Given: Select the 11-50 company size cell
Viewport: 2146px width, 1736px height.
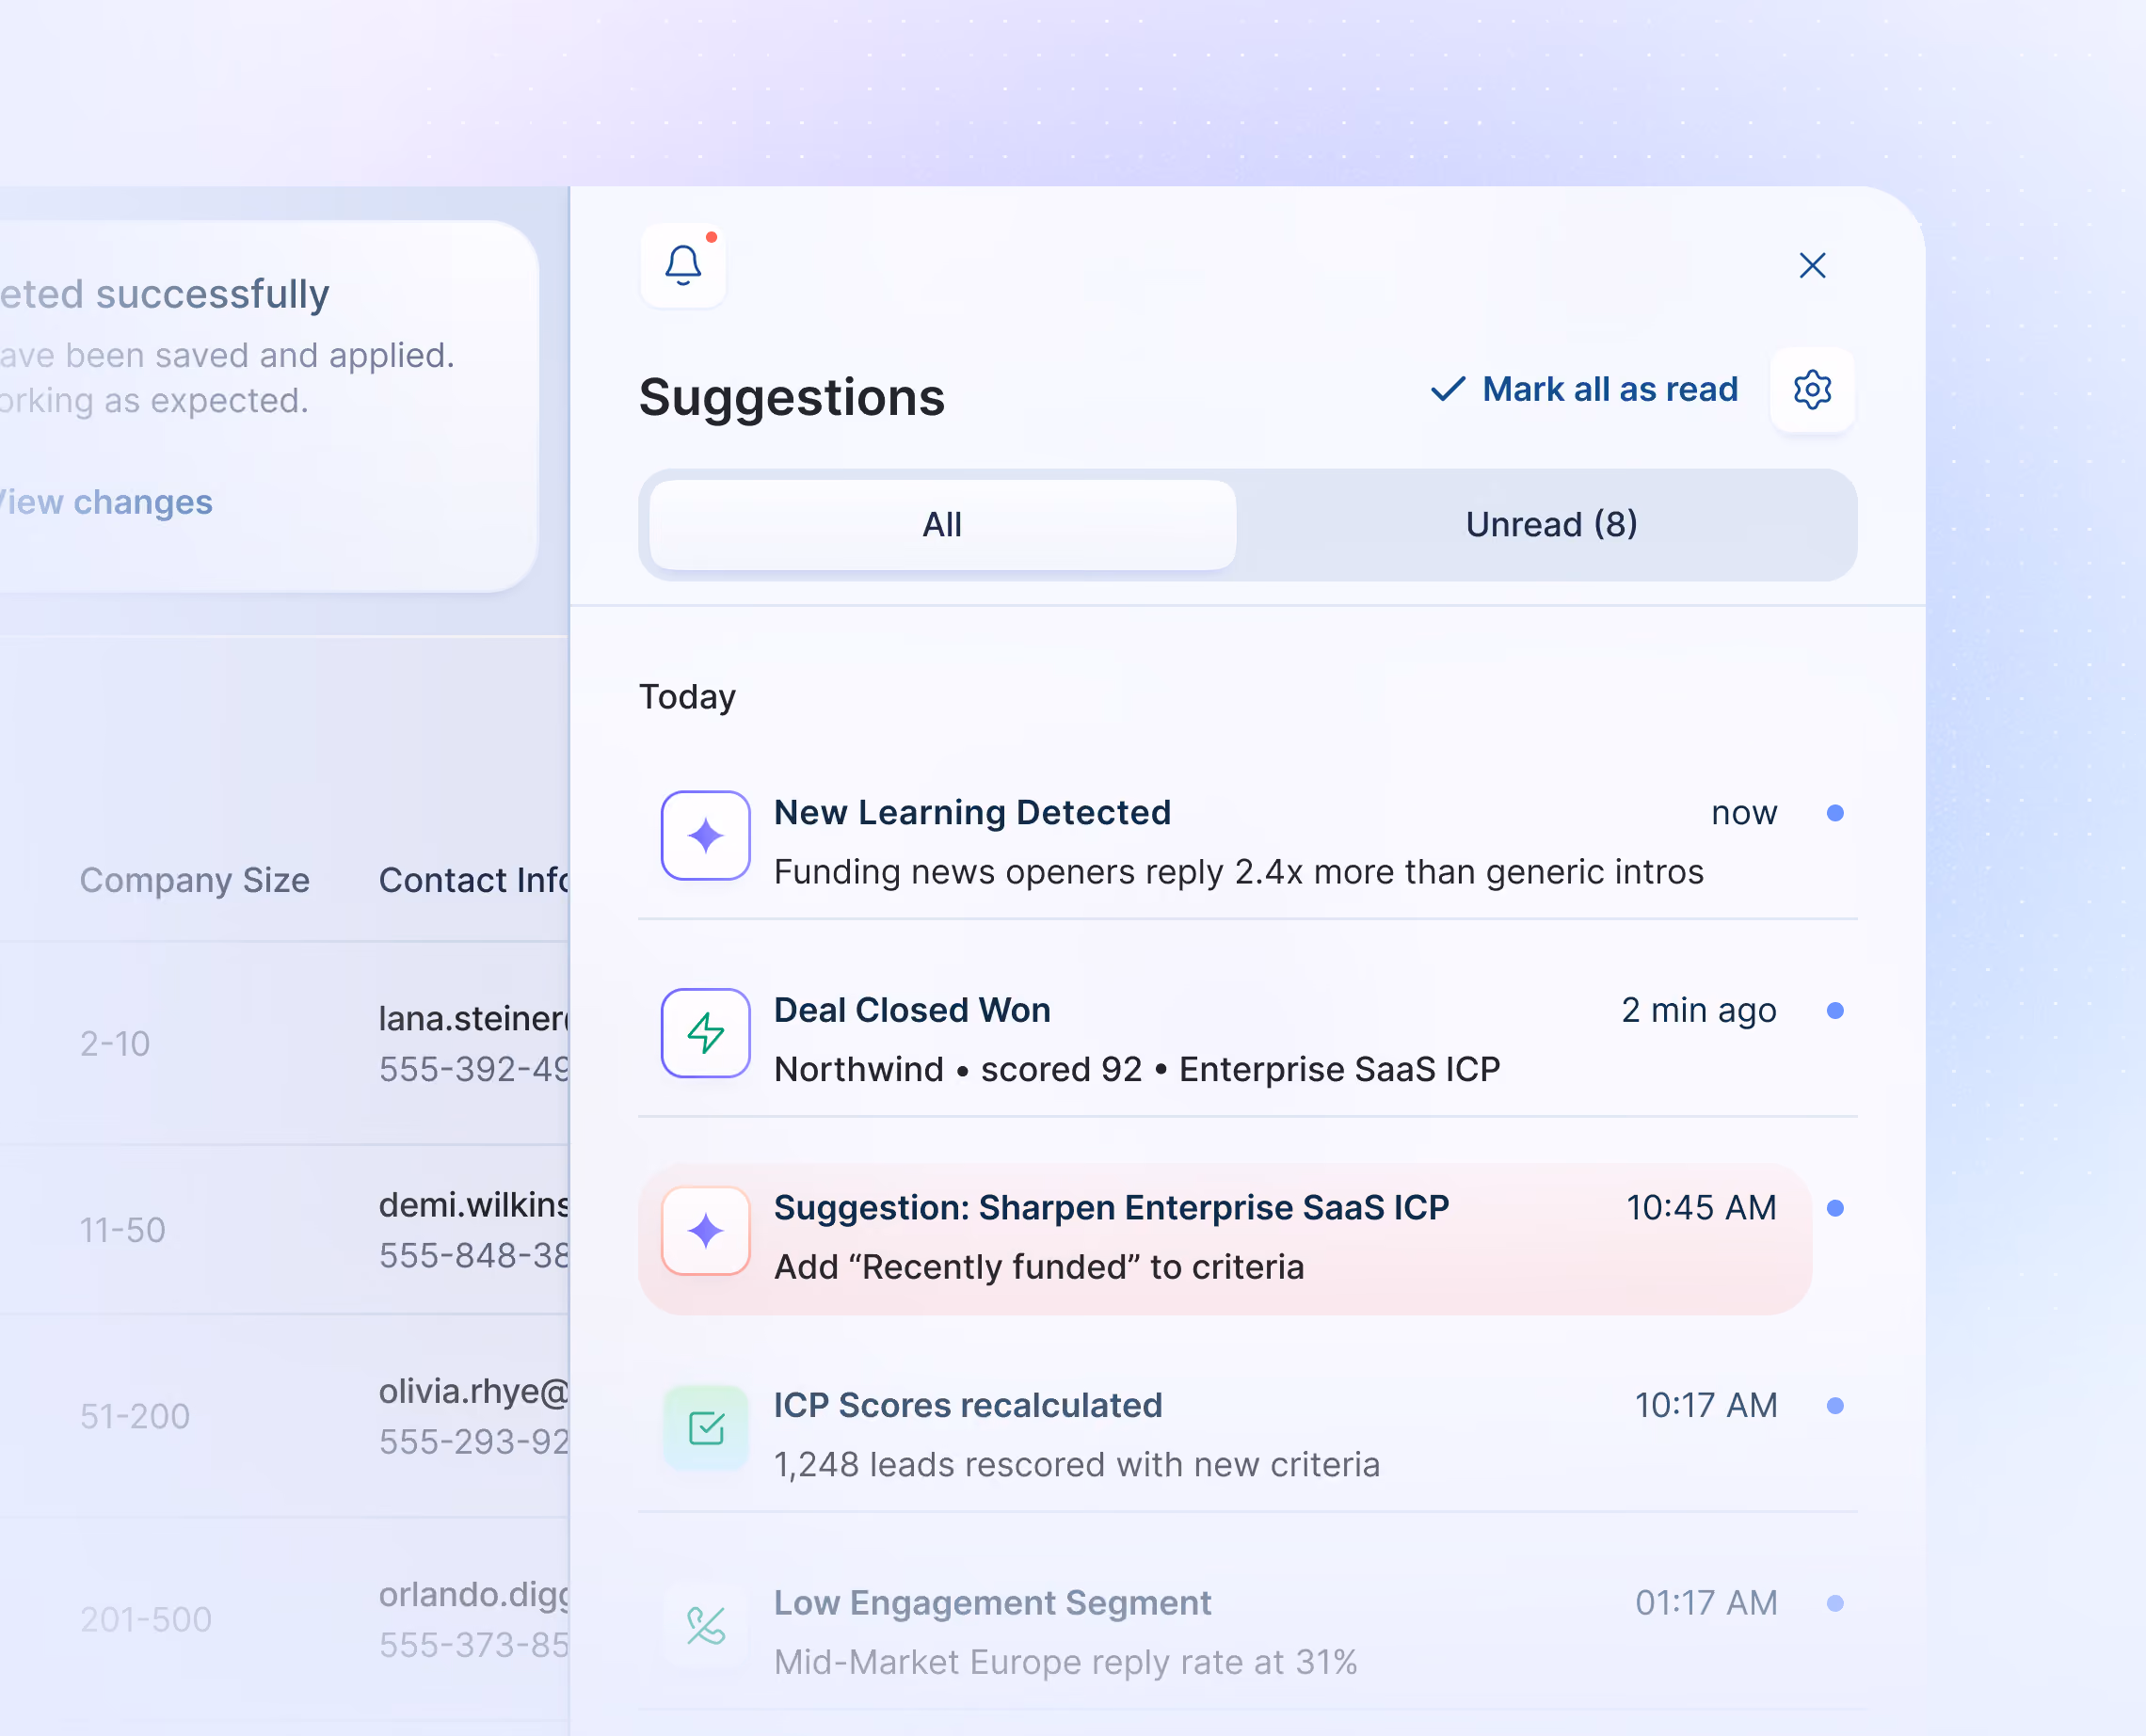Looking at the screenshot, I should click(123, 1230).
